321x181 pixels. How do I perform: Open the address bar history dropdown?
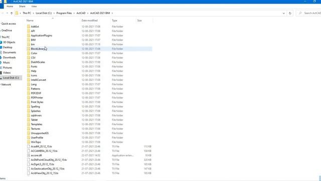(x=284, y=13)
